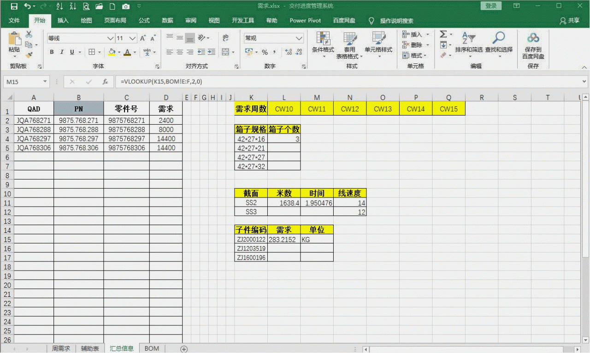Switch to the 插入 ribbon tab
This screenshot has height=353, width=590.
point(63,21)
